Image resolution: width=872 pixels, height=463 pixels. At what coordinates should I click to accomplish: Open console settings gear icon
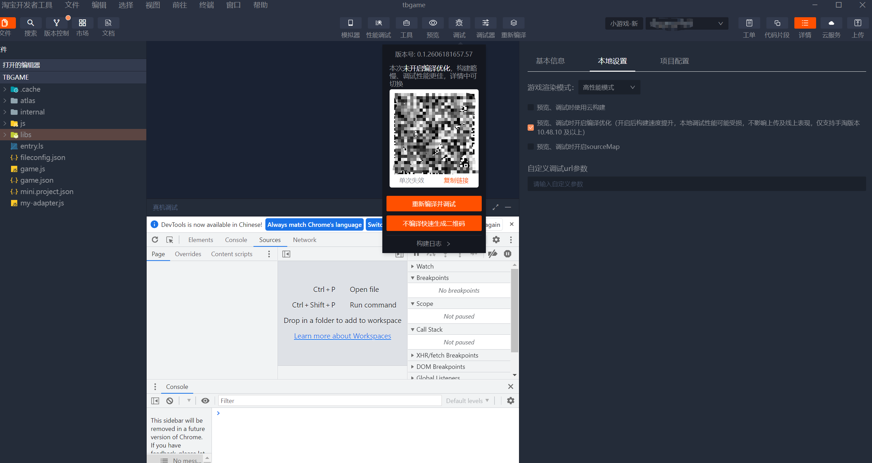tap(511, 401)
